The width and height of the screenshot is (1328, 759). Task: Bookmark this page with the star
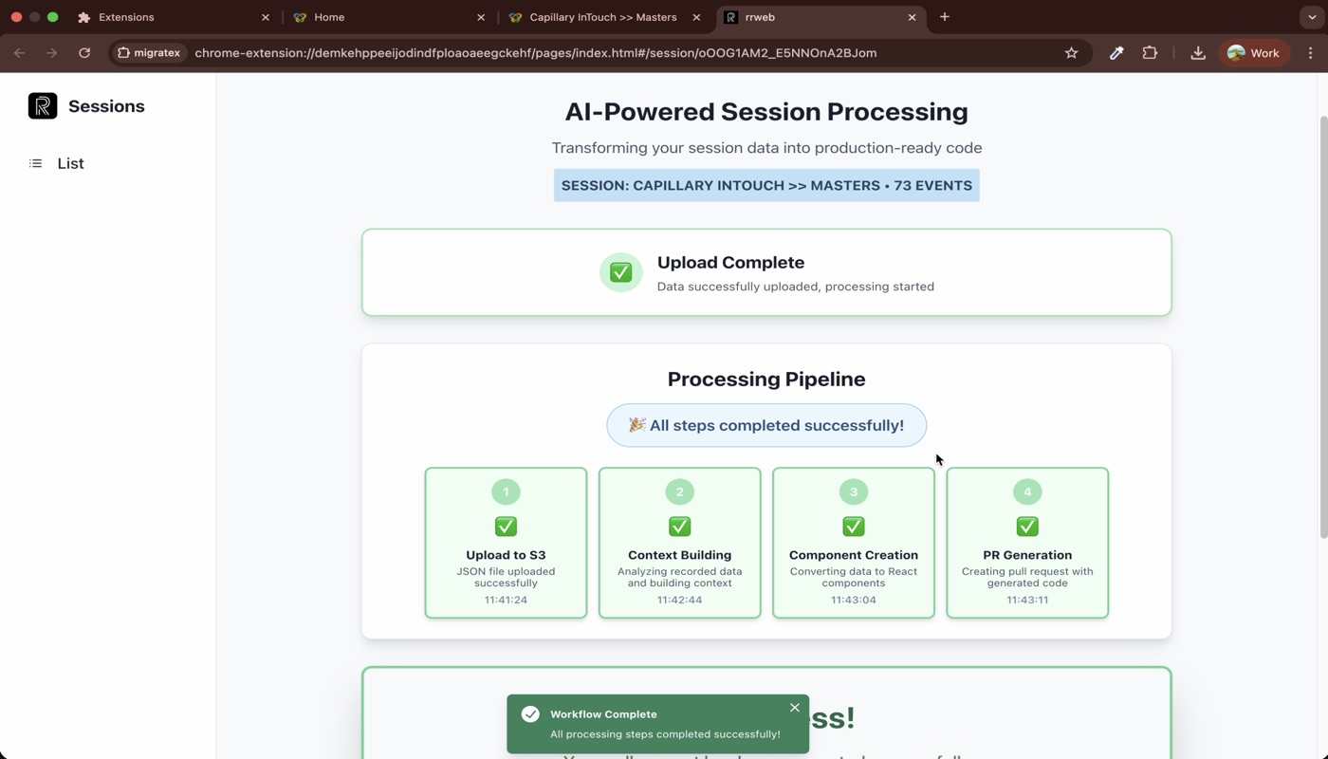tap(1071, 53)
